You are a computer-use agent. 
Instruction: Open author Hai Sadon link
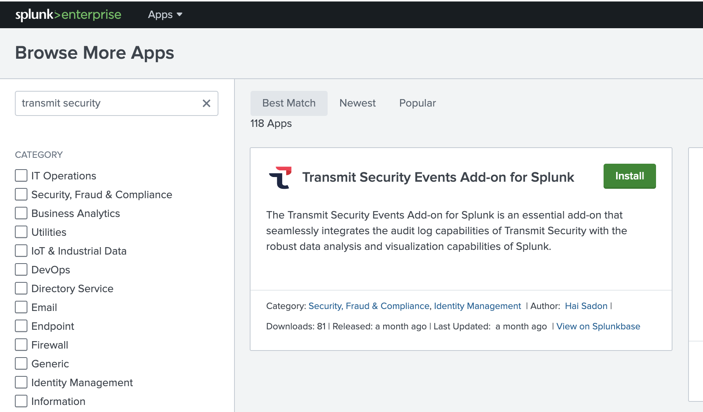[586, 306]
